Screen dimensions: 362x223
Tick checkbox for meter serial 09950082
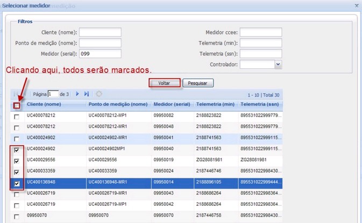(17, 116)
